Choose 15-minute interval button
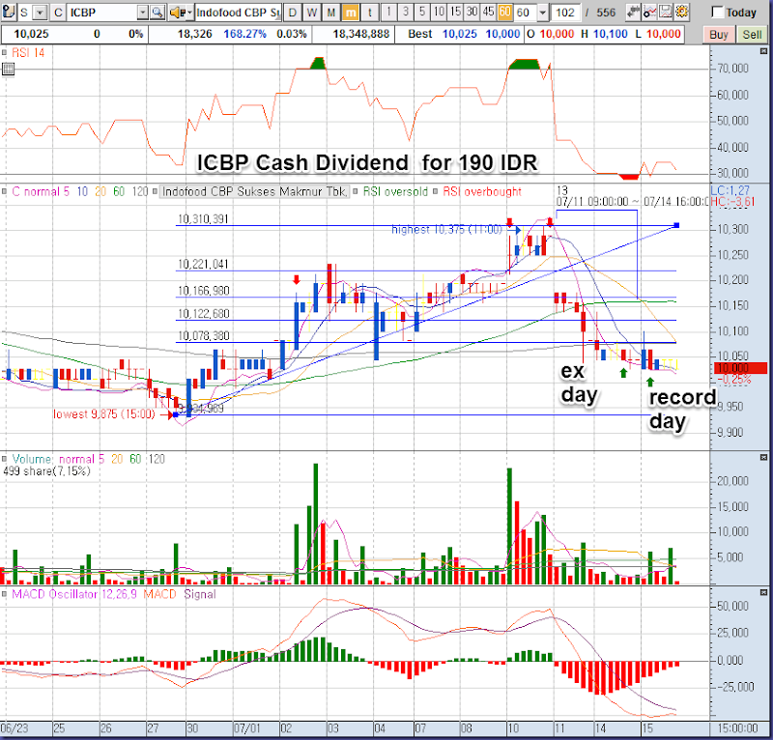Screen dimensions: 773x740 [x=455, y=12]
